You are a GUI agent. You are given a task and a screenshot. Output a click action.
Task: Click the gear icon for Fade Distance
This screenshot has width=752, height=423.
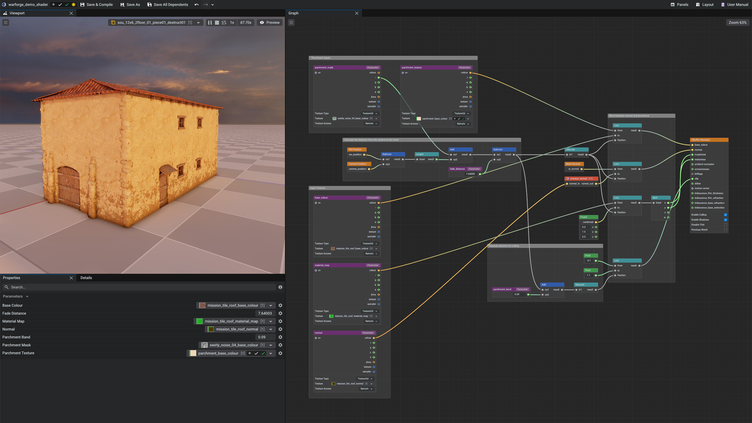tap(280, 313)
